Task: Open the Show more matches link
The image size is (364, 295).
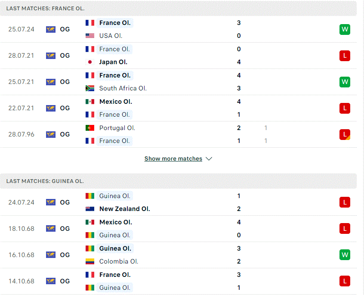Action: (x=173, y=158)
